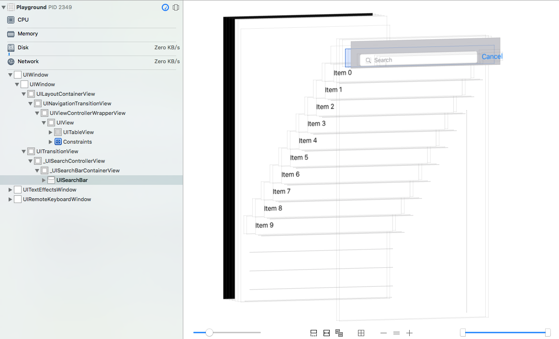The width and height of the screenshot is (559, 339).
Task: Zoom in with the plus icon
Action: (x=410, y=333)
